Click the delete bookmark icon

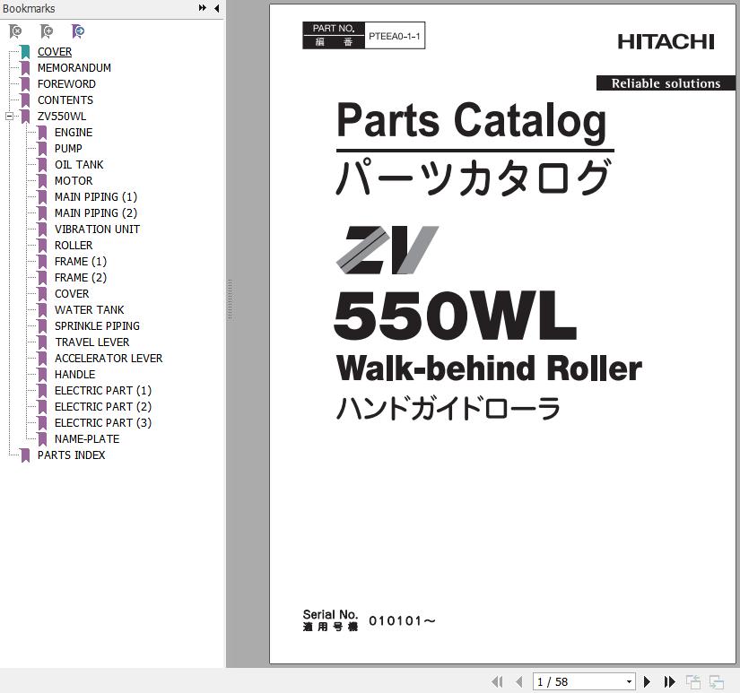15,31
